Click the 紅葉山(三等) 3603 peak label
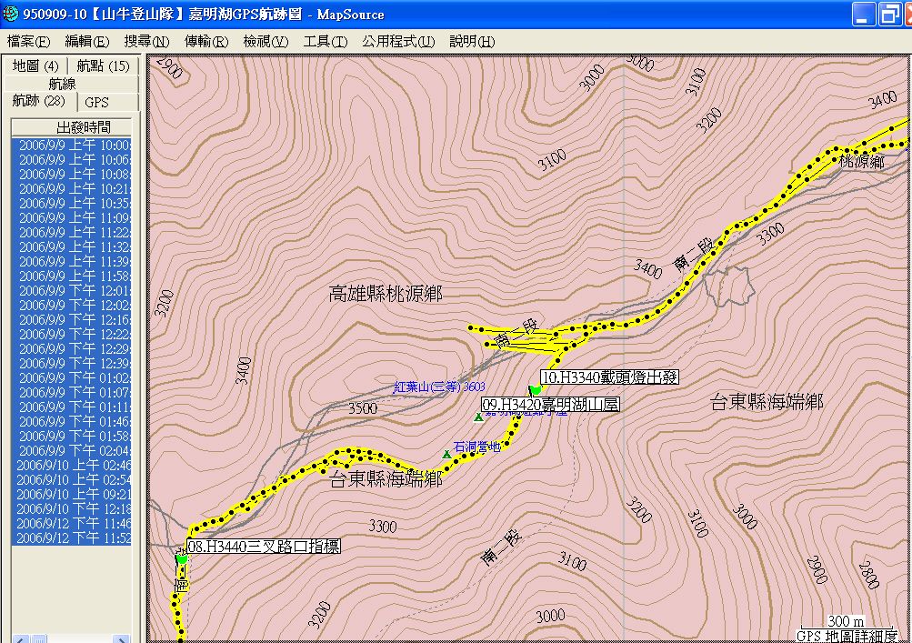Screen dimensions: 912x643 (x=439, y=387)
